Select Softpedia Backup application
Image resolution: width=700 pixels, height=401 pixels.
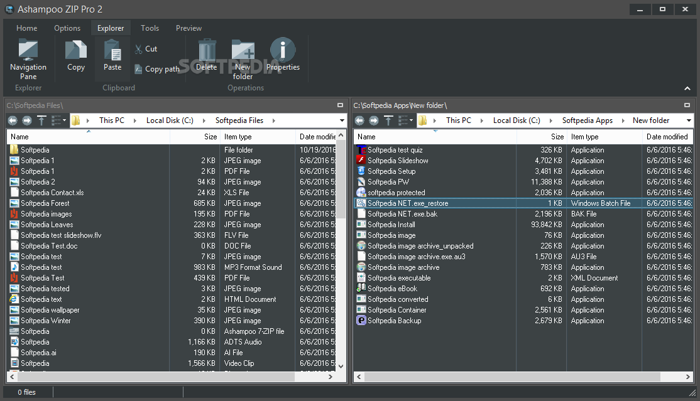click(523, 321)
